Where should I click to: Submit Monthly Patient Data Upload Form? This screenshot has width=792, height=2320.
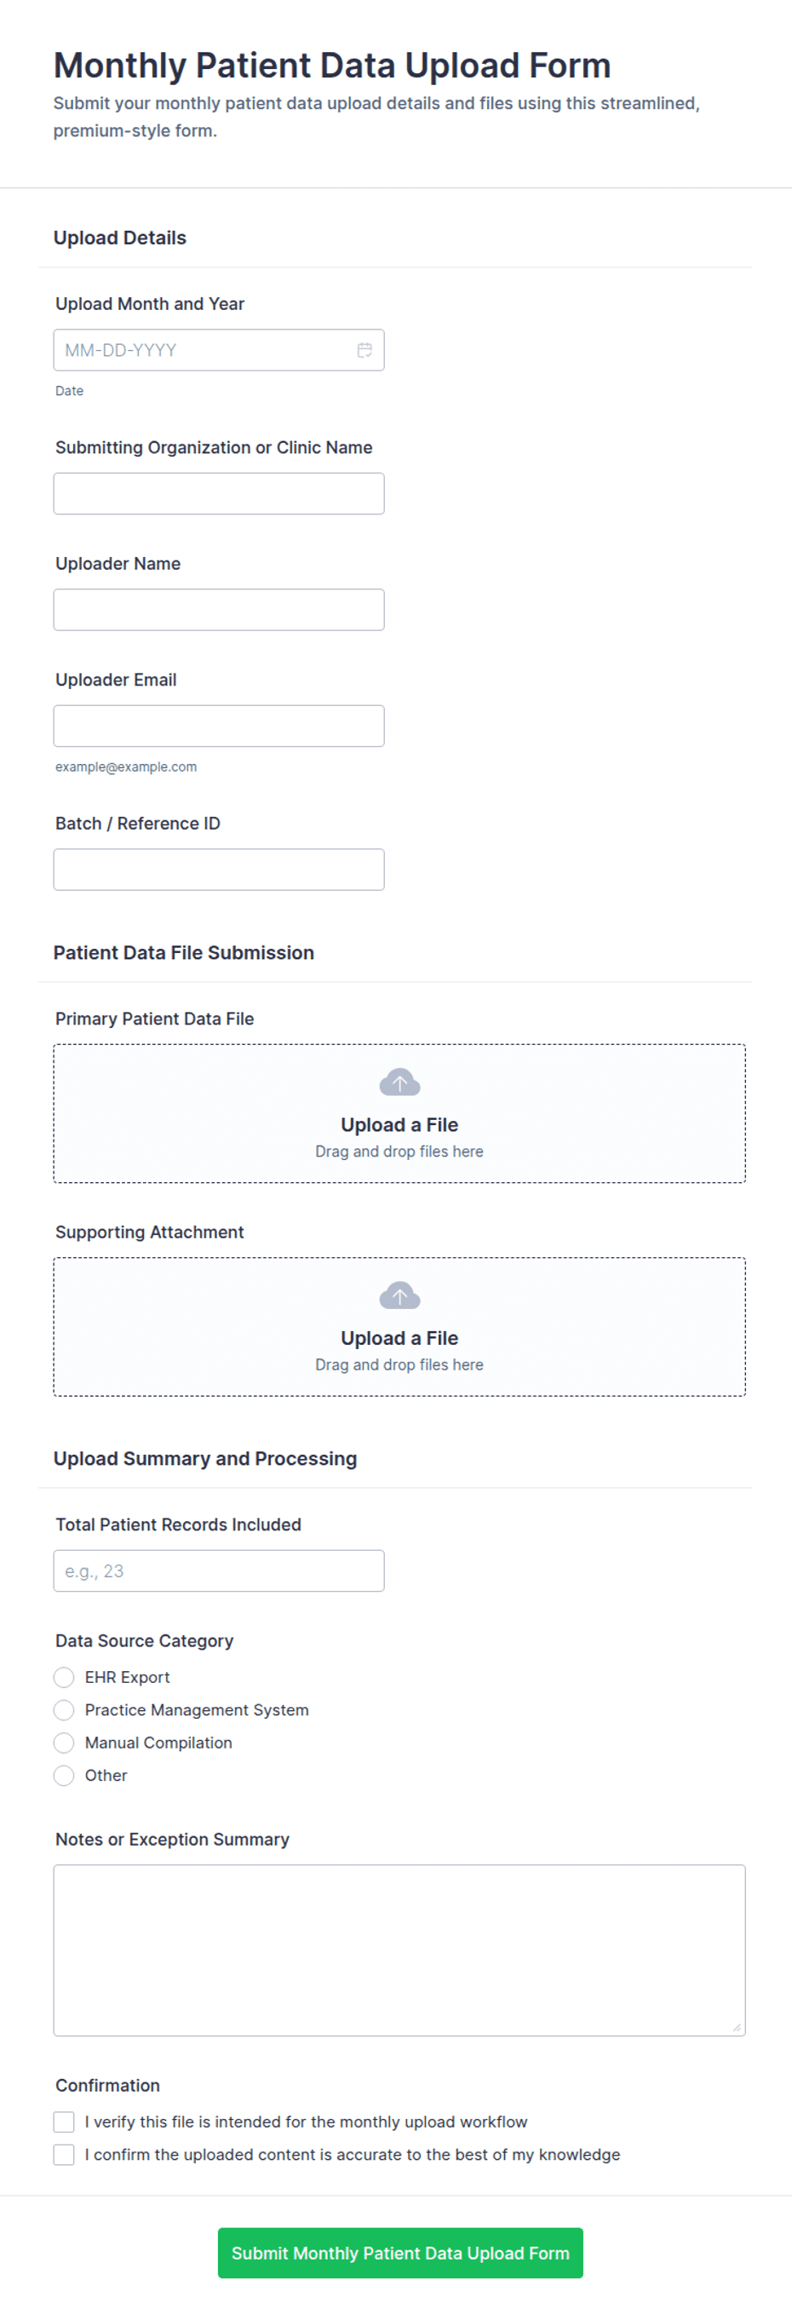(400, 2253)
